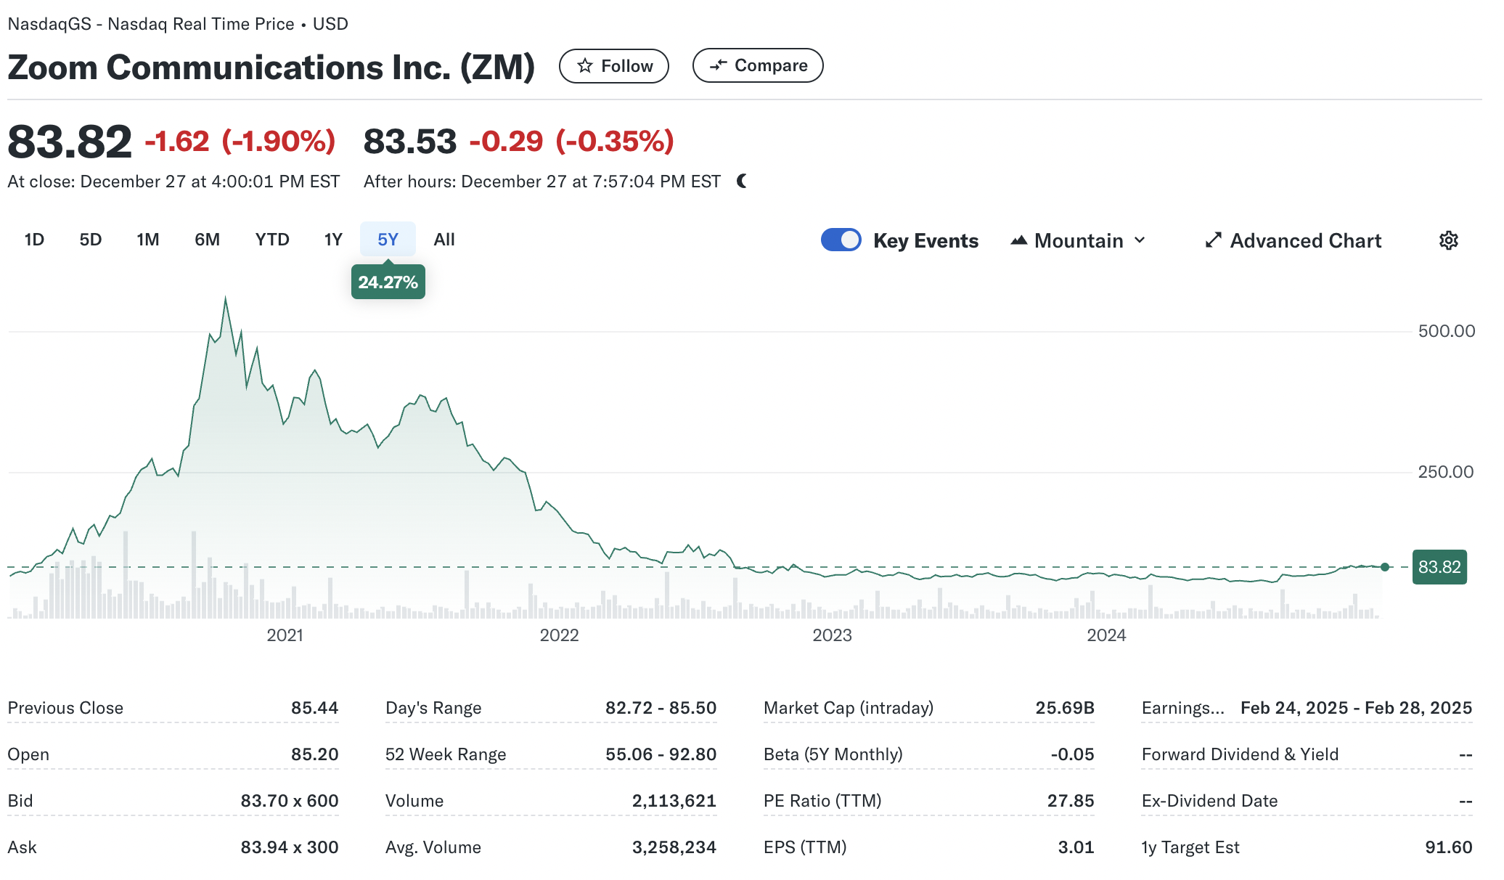Viewport: 1504px width, 880px height.
Task: Click the EPS (TTM) value 3.01
Action: [1076, 847]
